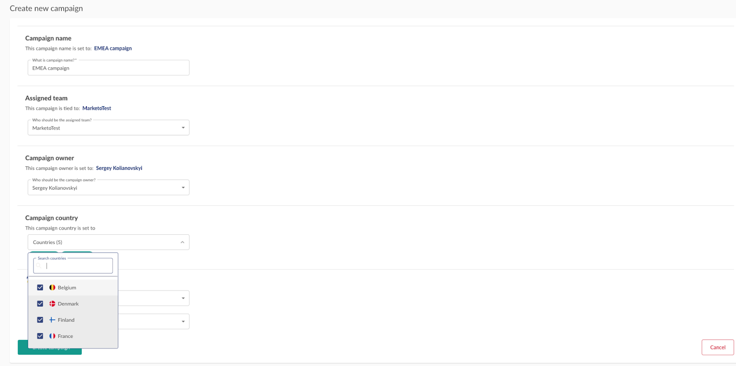Screen dimensions: 736x366
Task: Click the France flag icon
Action: [x=52, y=336]
